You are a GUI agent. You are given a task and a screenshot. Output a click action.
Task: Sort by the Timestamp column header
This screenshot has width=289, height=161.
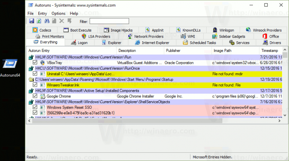(x=271, y=50)
